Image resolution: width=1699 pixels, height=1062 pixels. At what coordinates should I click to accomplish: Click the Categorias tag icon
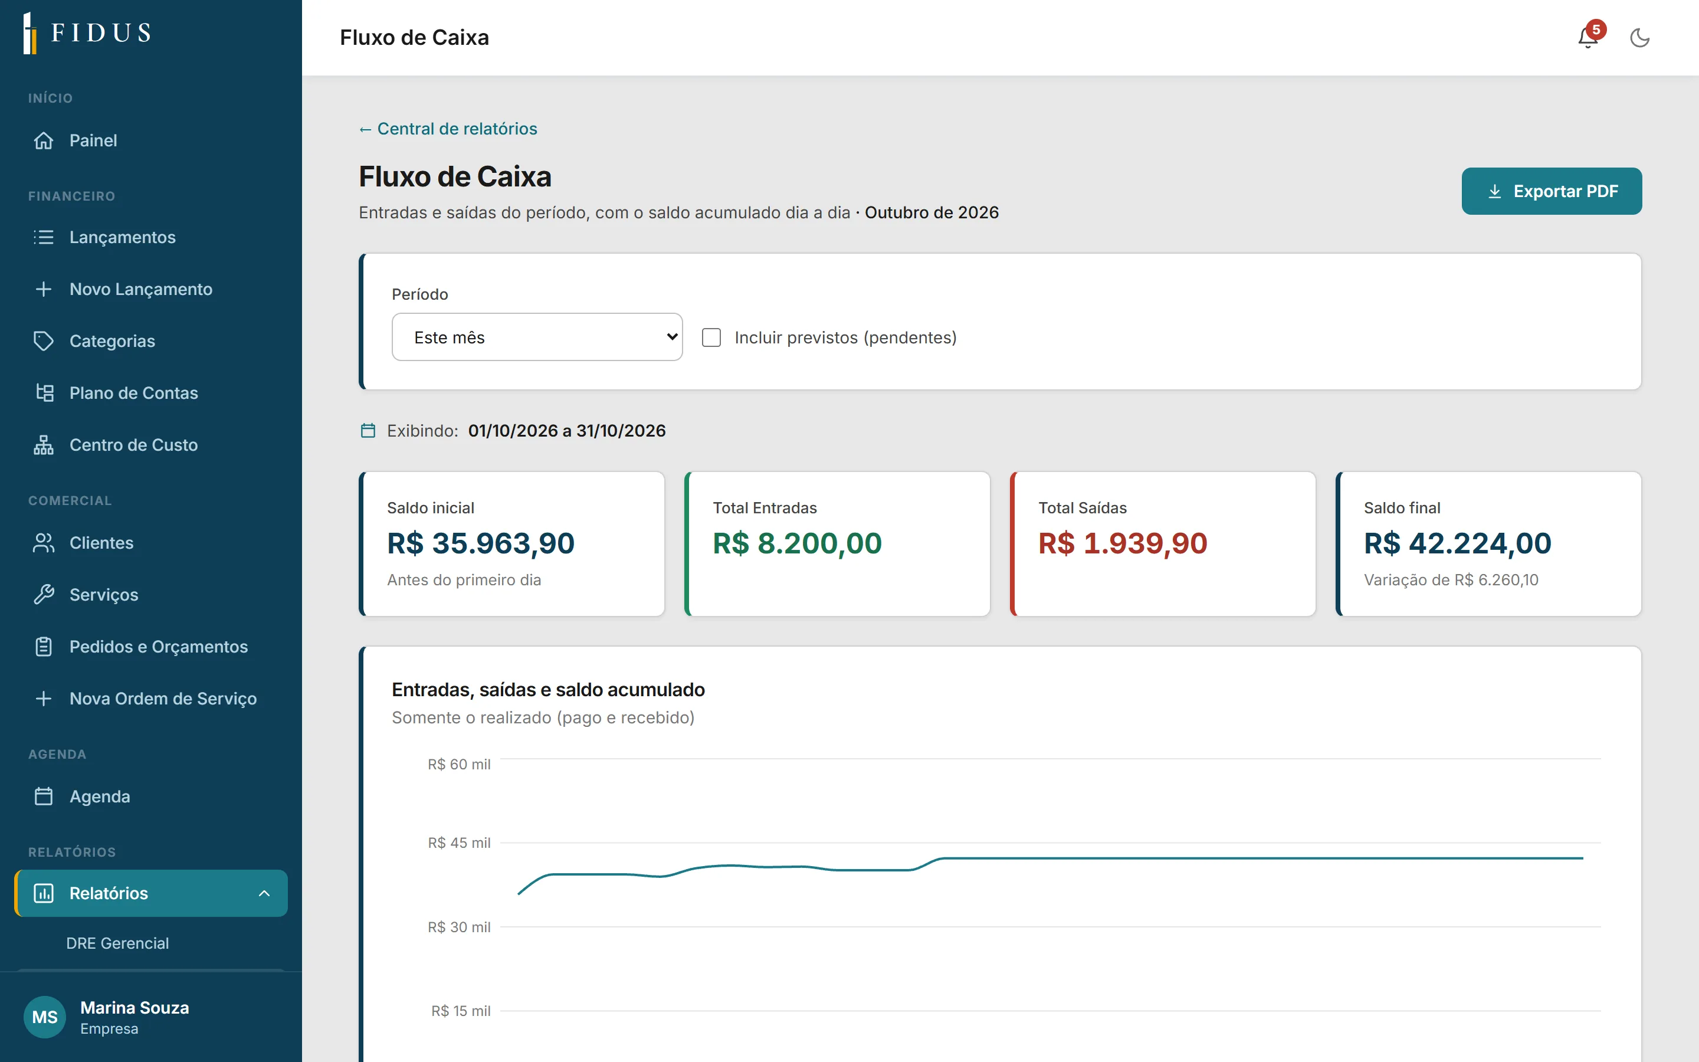coord(44,342)
